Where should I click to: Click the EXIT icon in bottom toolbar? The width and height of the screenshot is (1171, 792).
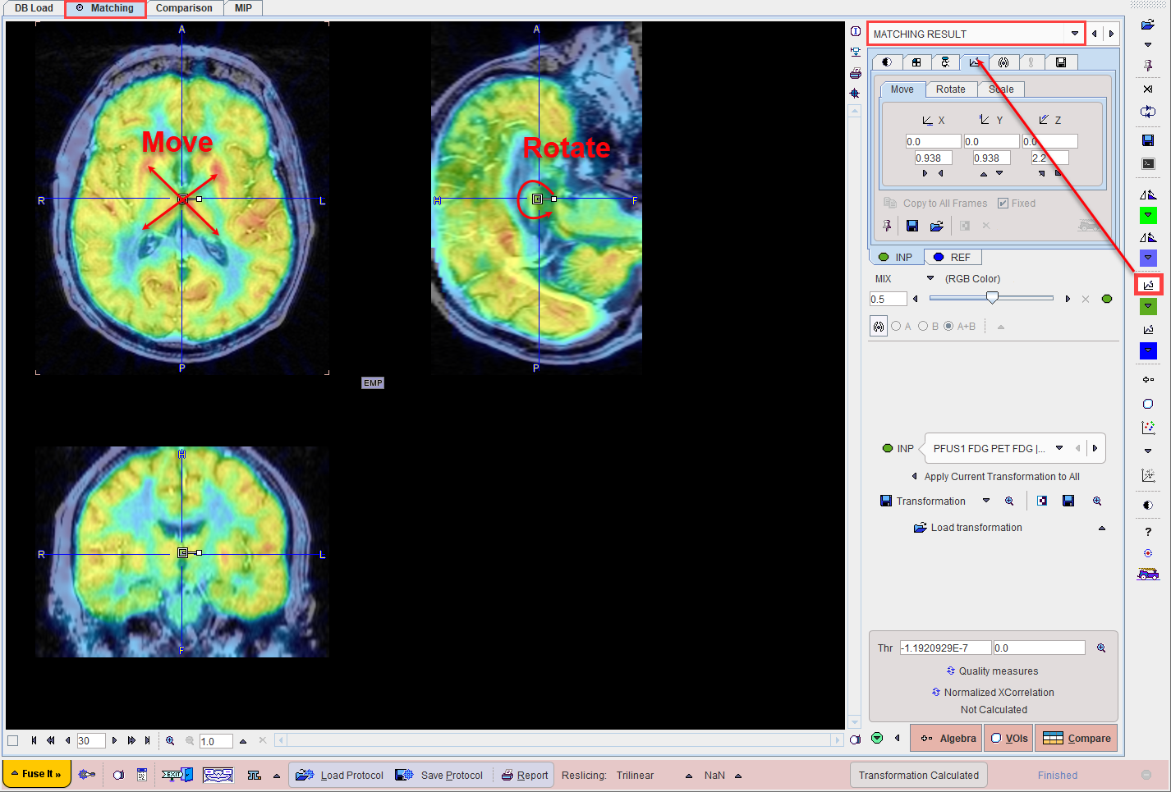(x=177, y=775)
